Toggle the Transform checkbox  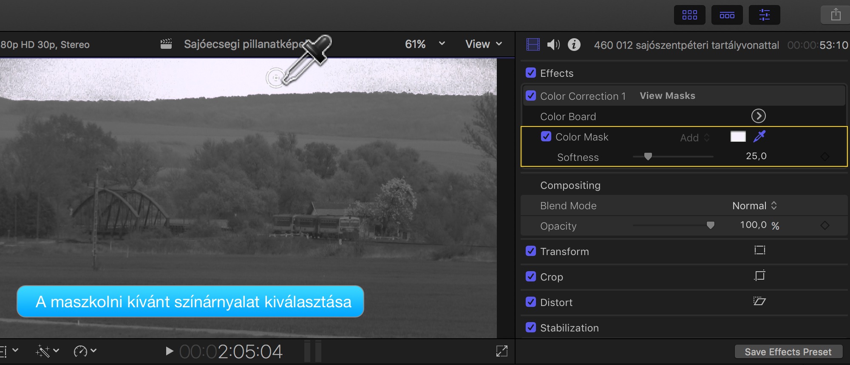[x=531, y=251]
